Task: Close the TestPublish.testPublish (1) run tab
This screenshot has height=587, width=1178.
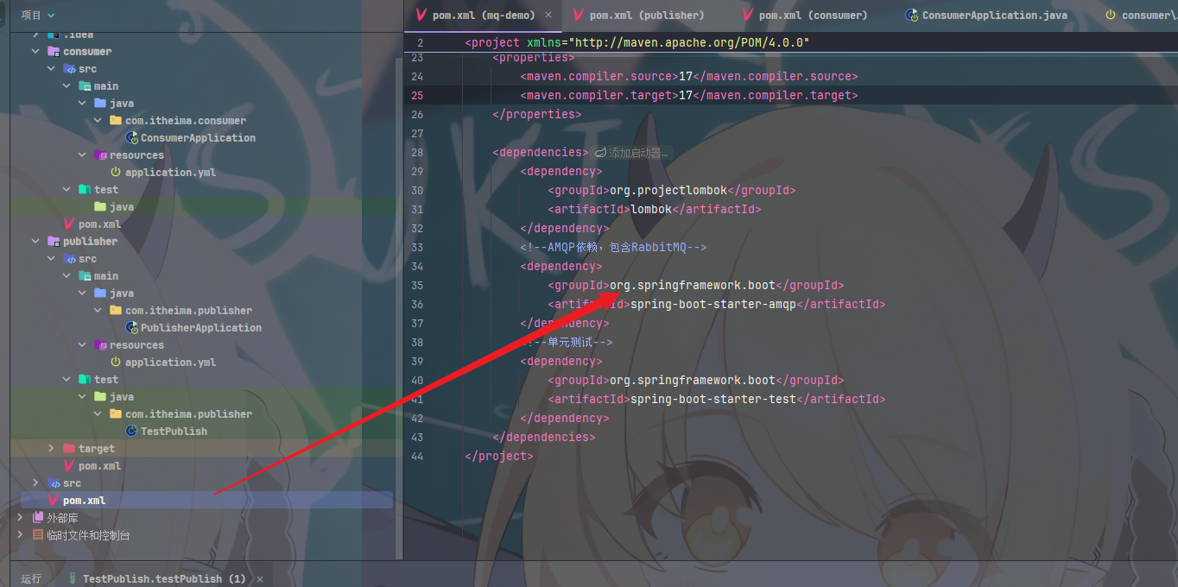Action: tap(259, 579)
